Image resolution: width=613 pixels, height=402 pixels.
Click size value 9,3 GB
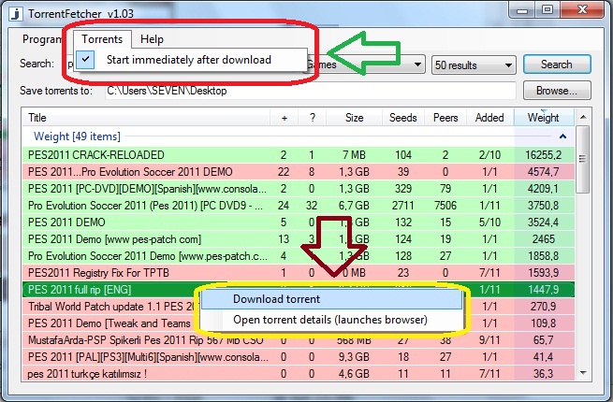coord(354,357)
